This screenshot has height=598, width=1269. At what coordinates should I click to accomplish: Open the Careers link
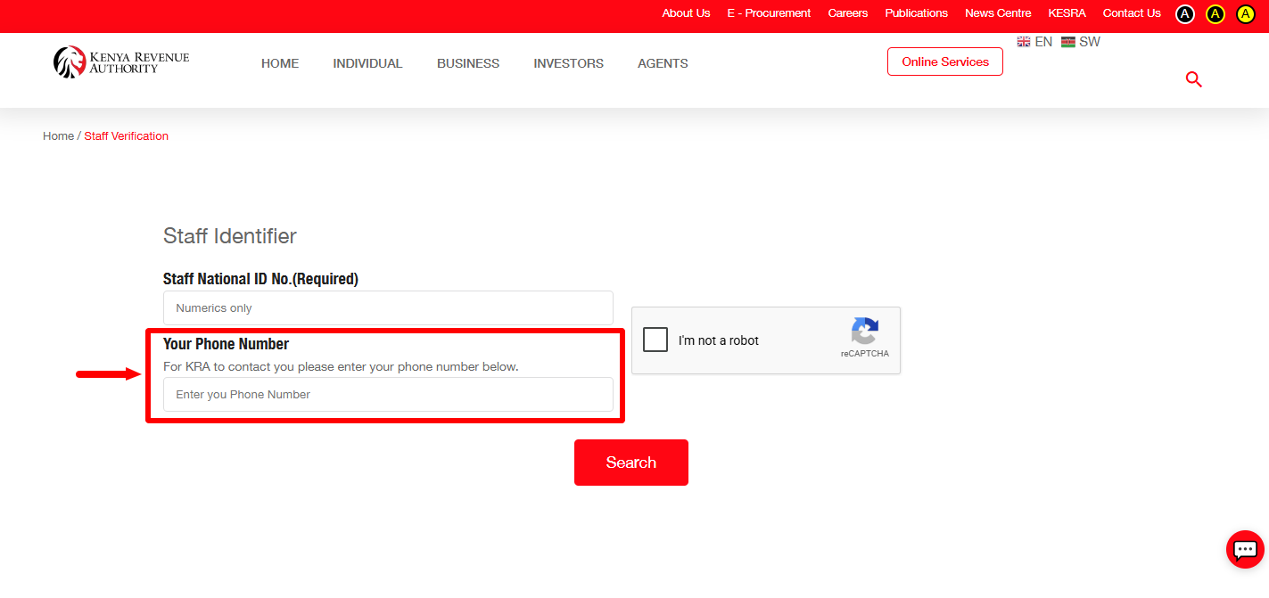[x=848, y=13]
